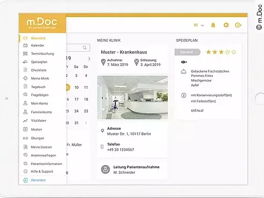Rate the meal one star

pyautogui.click(x=208, y=52)
